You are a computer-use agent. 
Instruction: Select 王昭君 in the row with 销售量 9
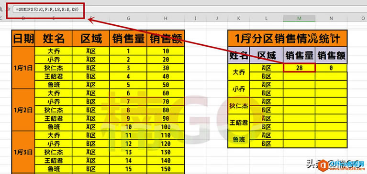[54, 118]
